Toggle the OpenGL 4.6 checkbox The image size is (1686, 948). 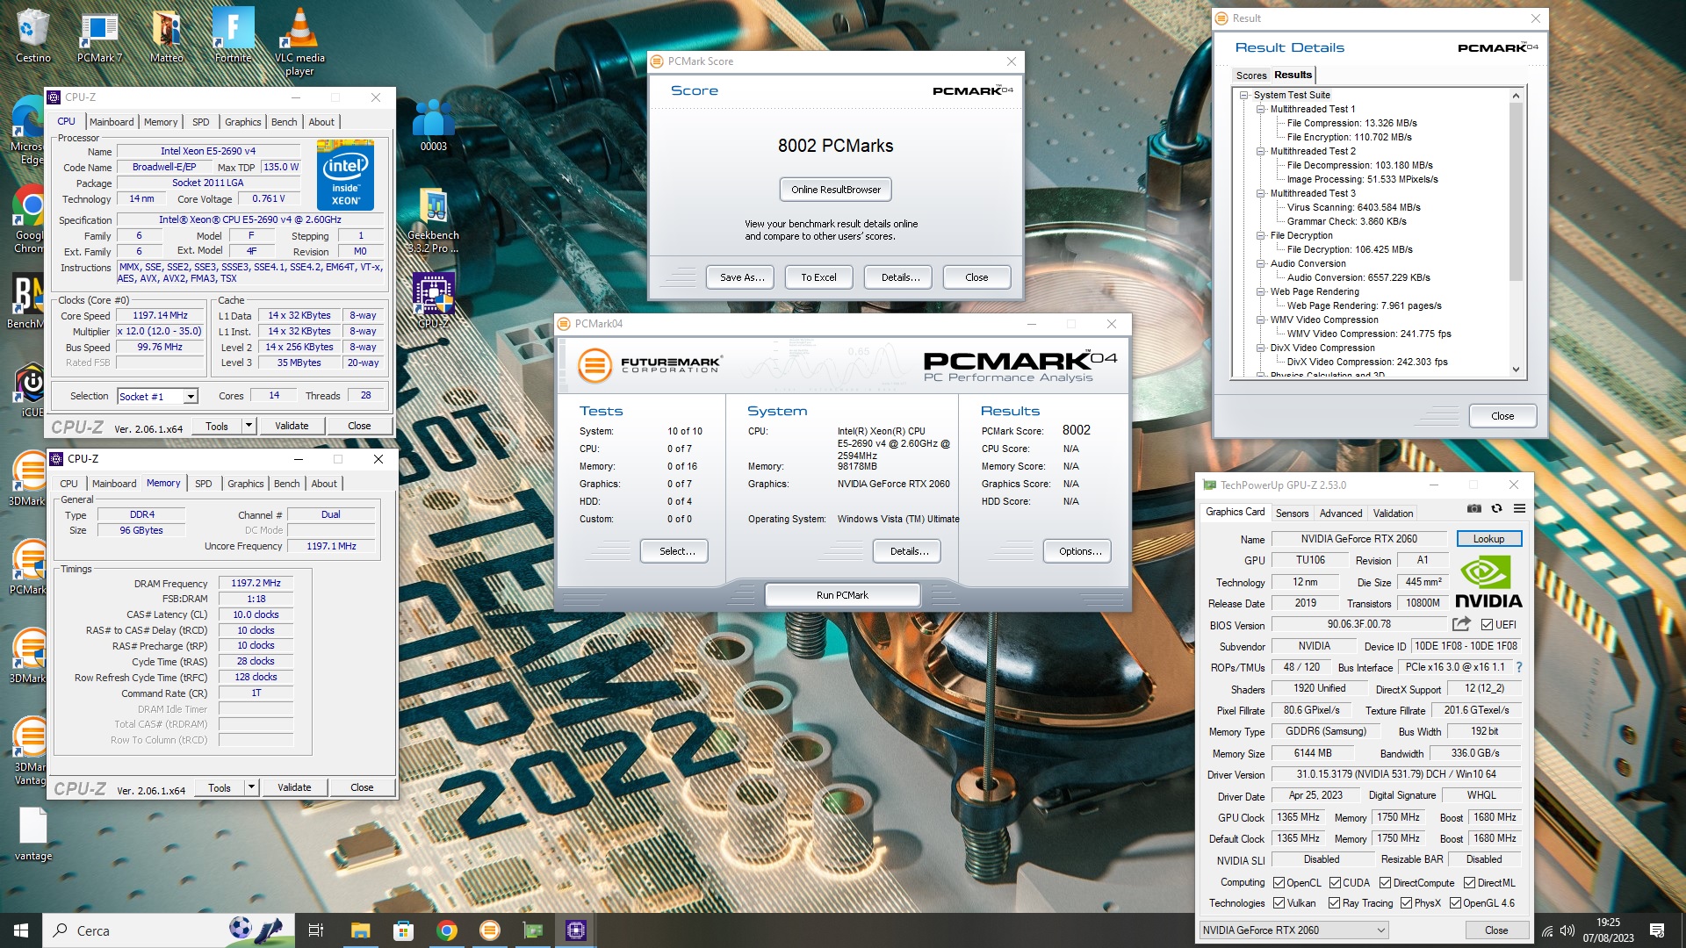(1455, 903)
